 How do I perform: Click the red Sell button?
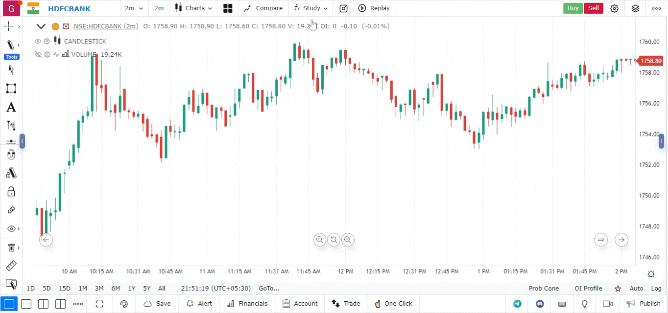(x=593, y=8)
